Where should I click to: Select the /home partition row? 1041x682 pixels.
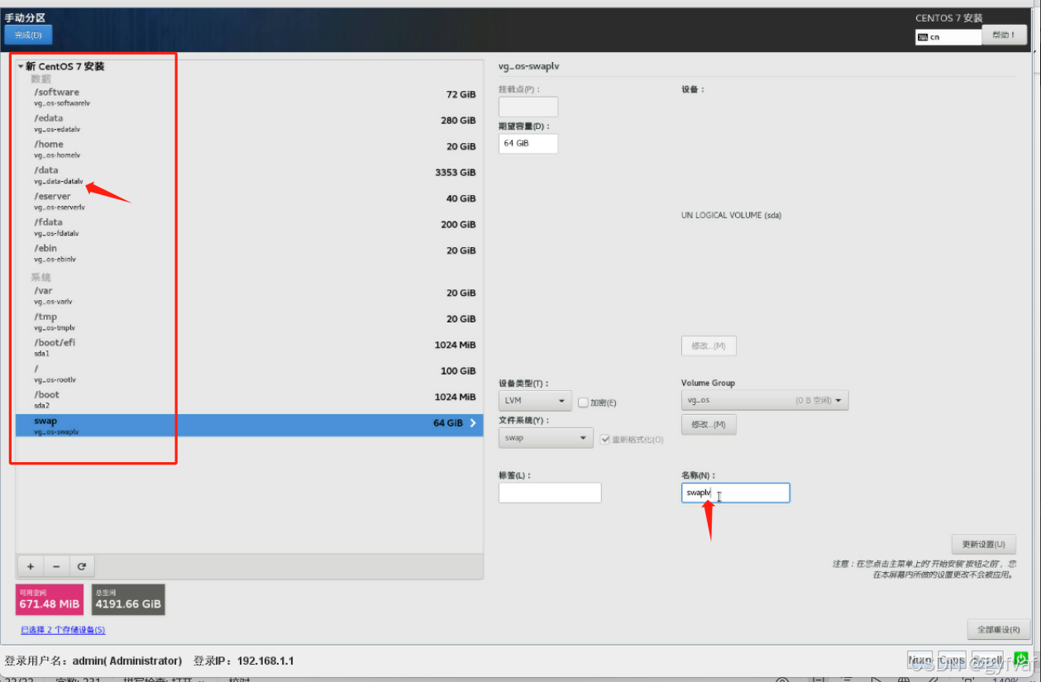pyautogui.click(x=249, y=149)
